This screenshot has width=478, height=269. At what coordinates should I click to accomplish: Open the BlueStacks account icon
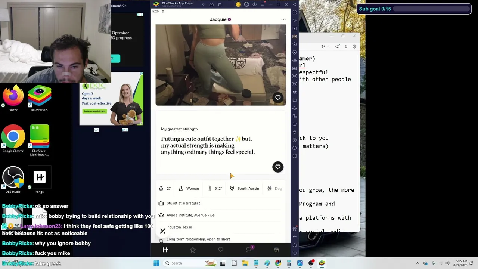coord(246,4)
